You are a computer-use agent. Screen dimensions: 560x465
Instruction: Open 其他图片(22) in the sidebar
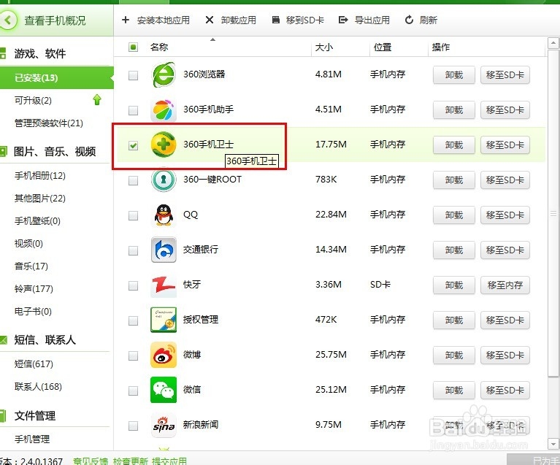(x=40, y=198)
